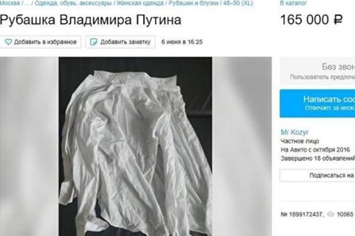Select Рубашки и блузки breadcrumb link
The image size is (355, 236).
click(x=194, y=3)
